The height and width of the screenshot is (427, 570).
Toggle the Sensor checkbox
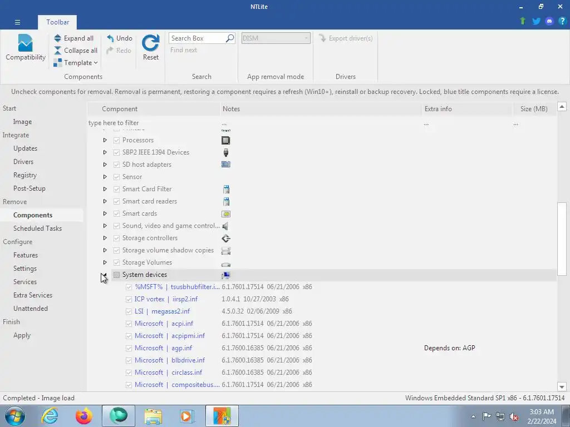tap(116, 177)
